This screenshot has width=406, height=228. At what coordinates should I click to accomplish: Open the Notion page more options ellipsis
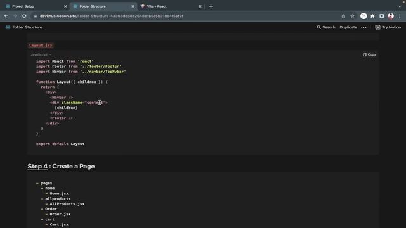363,27
